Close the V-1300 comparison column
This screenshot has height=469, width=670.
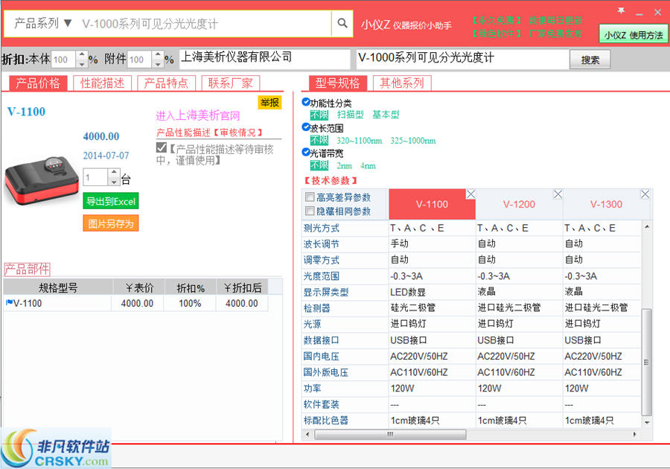click(645, 194)
